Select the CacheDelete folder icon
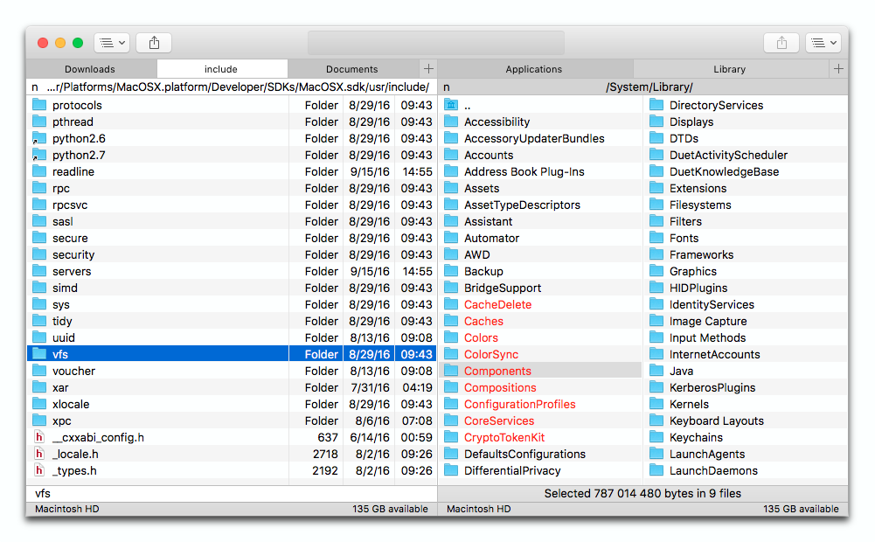 [x=451, y=304]
